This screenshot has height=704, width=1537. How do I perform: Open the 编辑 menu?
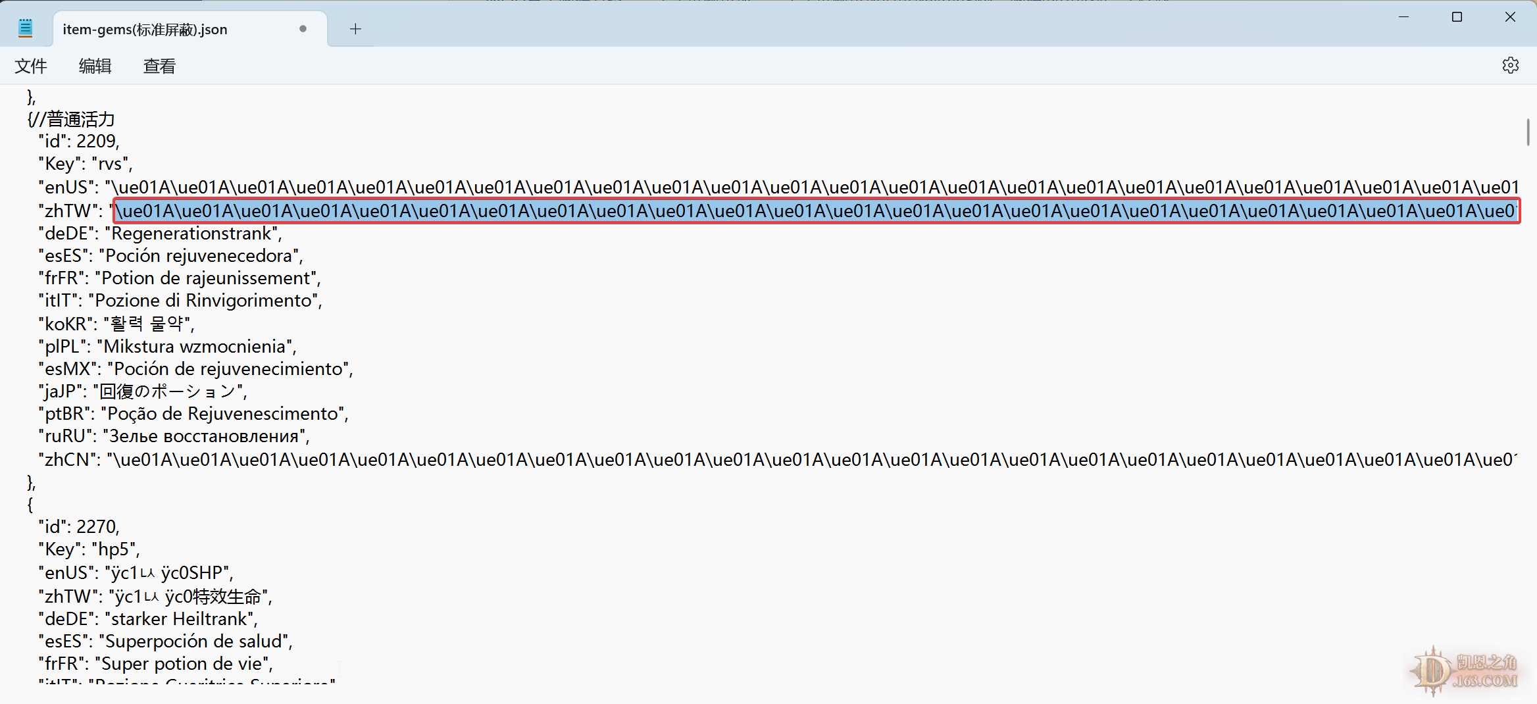click(x=95, y=66)
